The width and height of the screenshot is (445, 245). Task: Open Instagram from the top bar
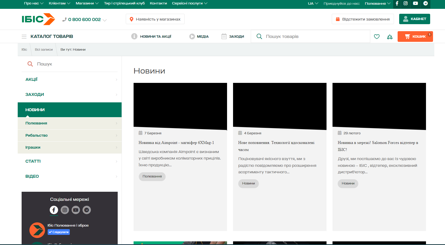(405, 3)
